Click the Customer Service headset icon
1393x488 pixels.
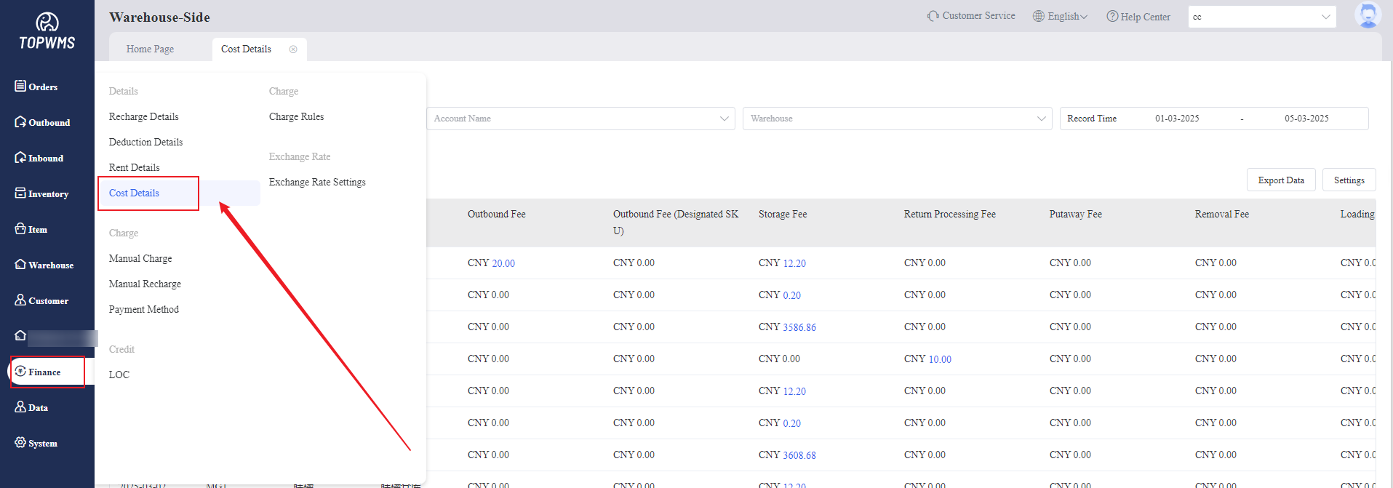point(933,16)
